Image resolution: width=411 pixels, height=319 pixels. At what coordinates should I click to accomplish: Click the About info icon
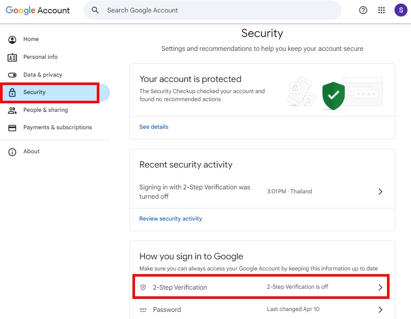click(12, 152)
